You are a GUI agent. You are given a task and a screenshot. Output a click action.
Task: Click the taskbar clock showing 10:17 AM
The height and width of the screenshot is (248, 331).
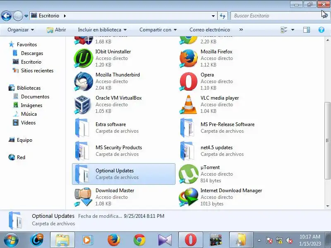click(x=310, y=240)
